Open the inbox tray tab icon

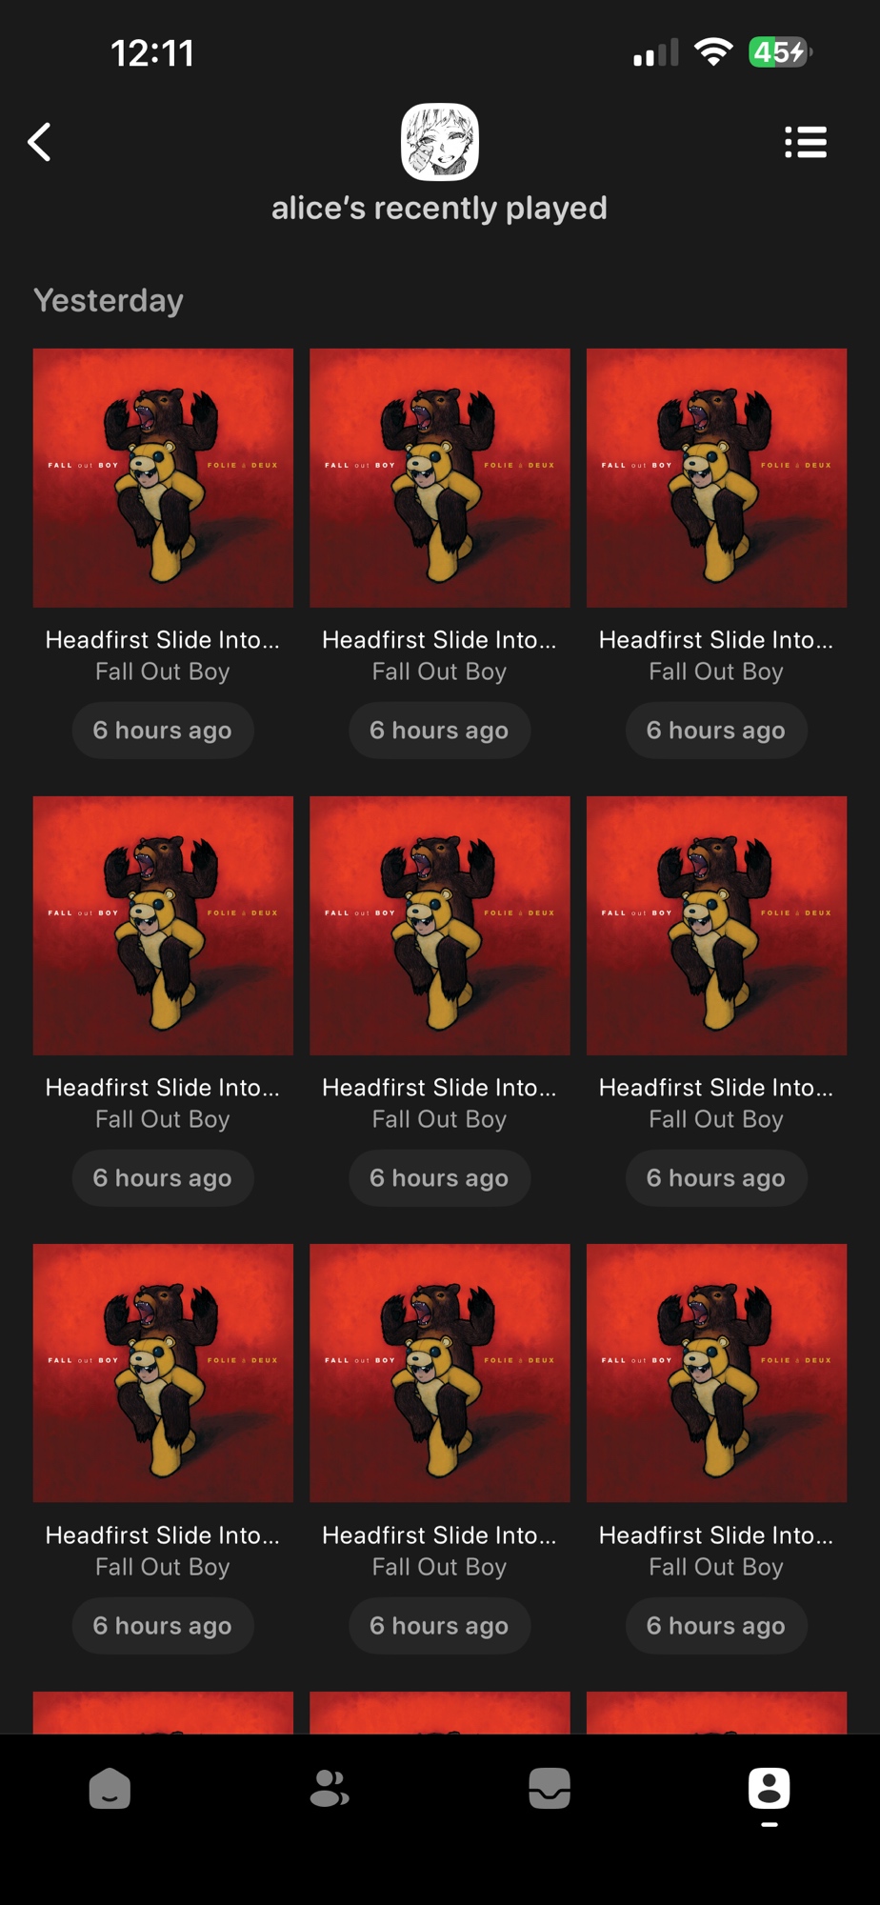pos(550,1788)
